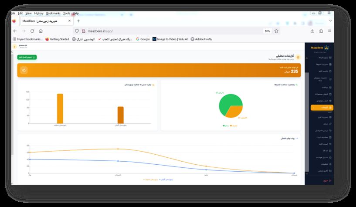The height and width of the screenshot is (207, 356).
Task: Open the Edit menu
Action: click(20, 14)
